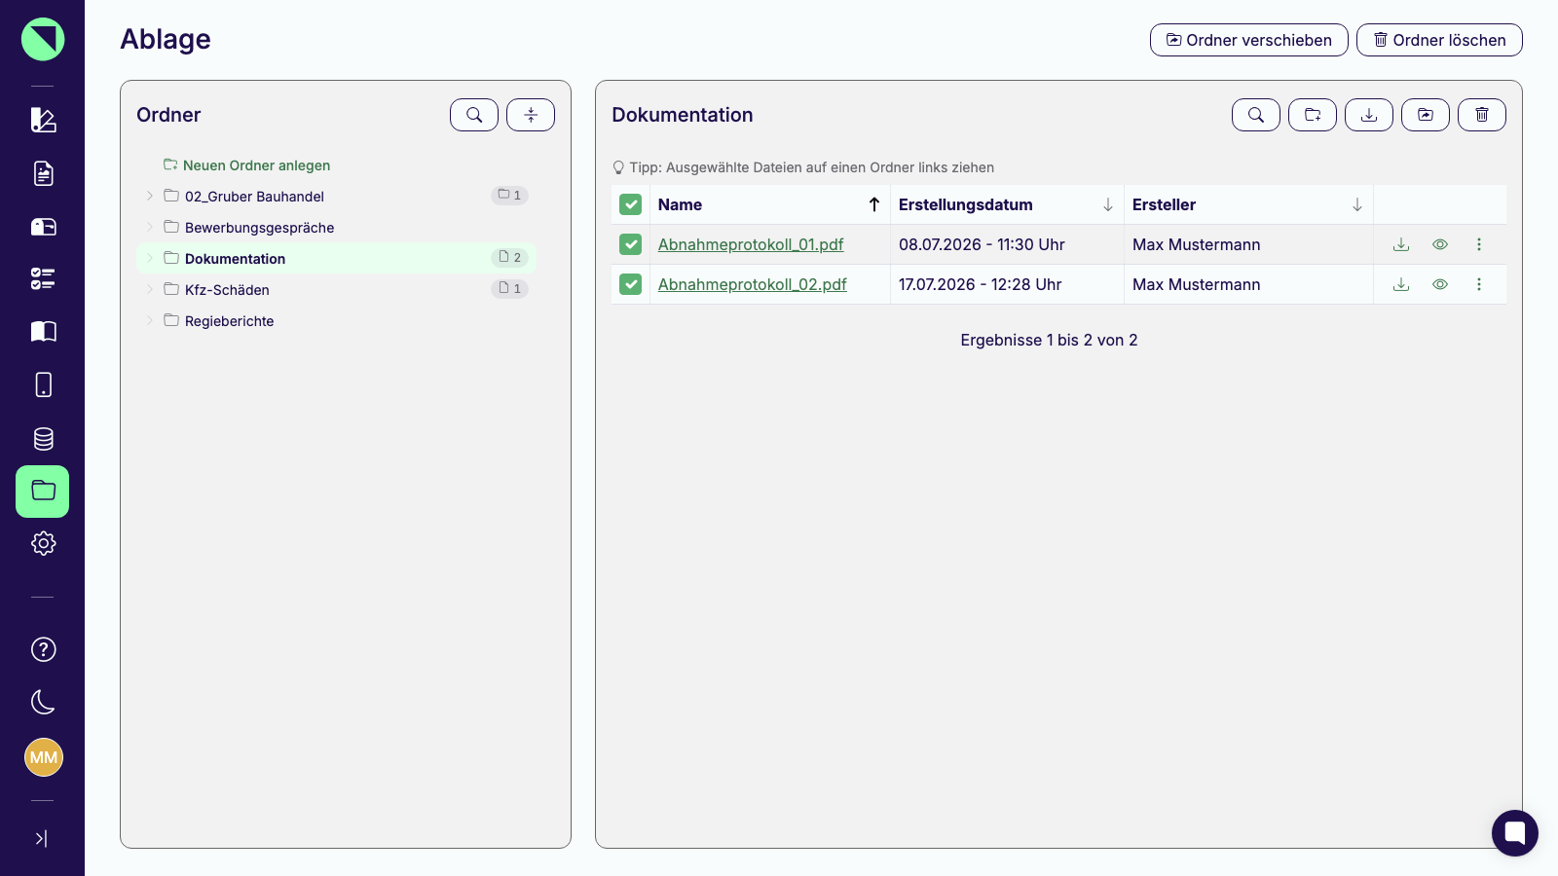
Task: Expand the Regieberichte folder chevron
Action: 149,320
